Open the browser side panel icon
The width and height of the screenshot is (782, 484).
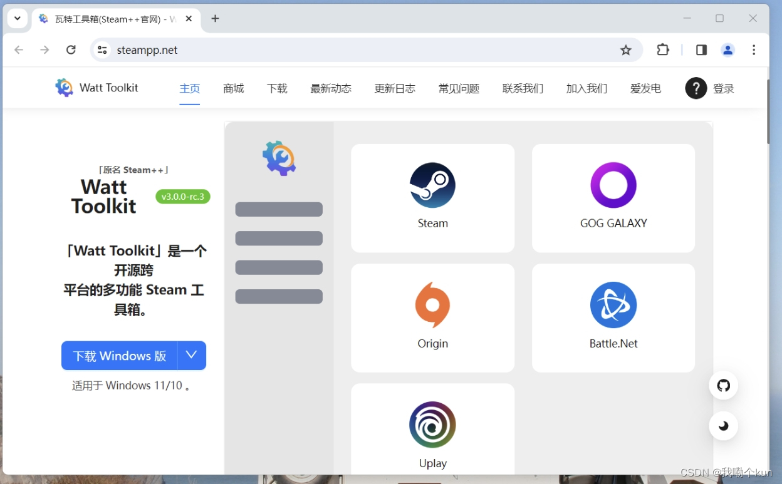click(x=702, y=50)
